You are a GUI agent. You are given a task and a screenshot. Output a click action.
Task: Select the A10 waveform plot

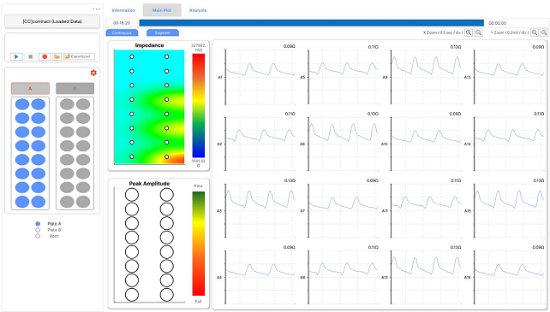(x=426, y=144)
